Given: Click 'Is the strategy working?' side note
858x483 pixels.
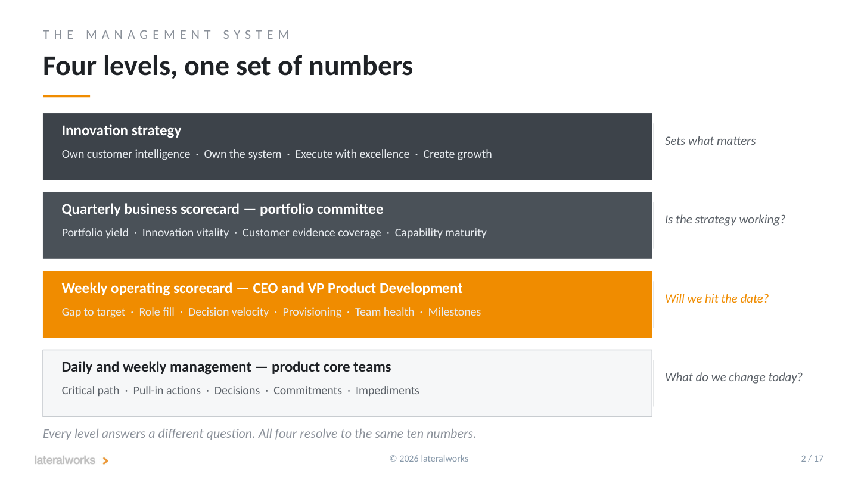Looking at the screenshot, I should tap(725, 220).
